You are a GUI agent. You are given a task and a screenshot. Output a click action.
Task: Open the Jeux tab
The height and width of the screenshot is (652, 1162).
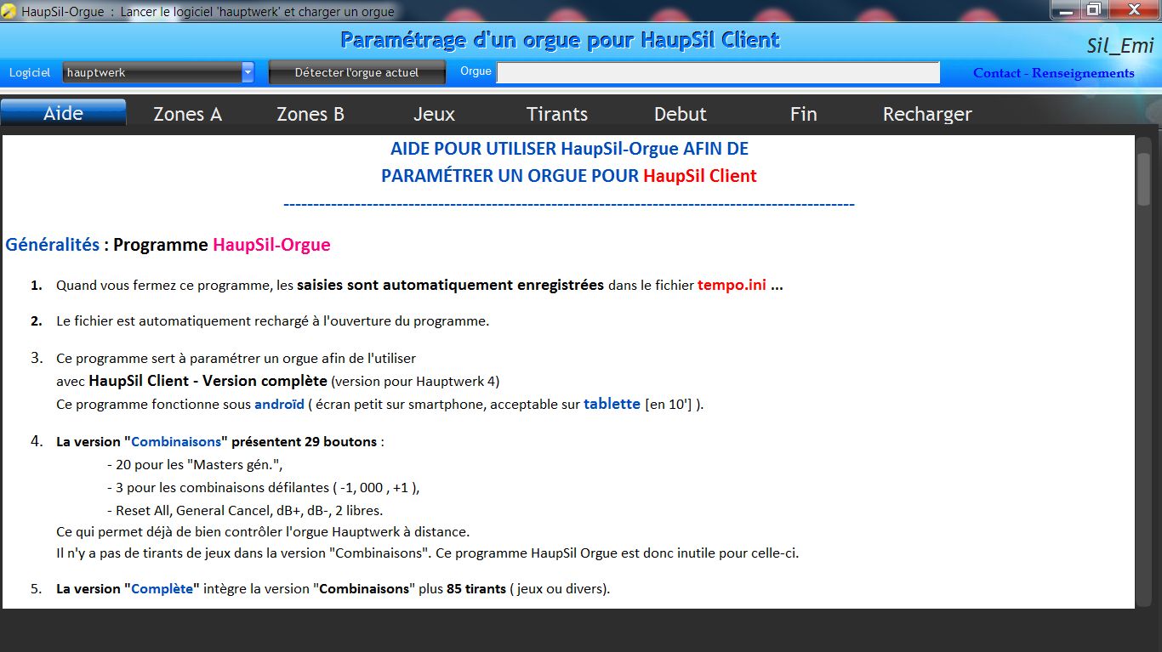tap(434, 114)
